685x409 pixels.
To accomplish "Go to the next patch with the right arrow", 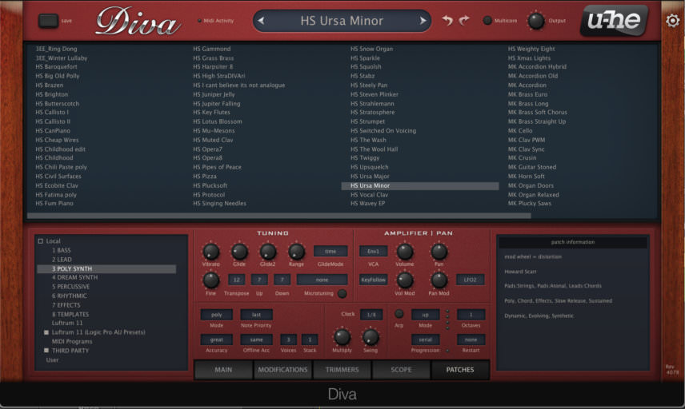I will pyautogui.click(x=423, y=21).
